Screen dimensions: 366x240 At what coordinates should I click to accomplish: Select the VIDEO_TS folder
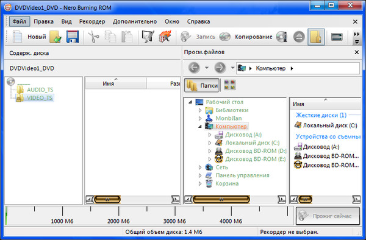point(40,98)
